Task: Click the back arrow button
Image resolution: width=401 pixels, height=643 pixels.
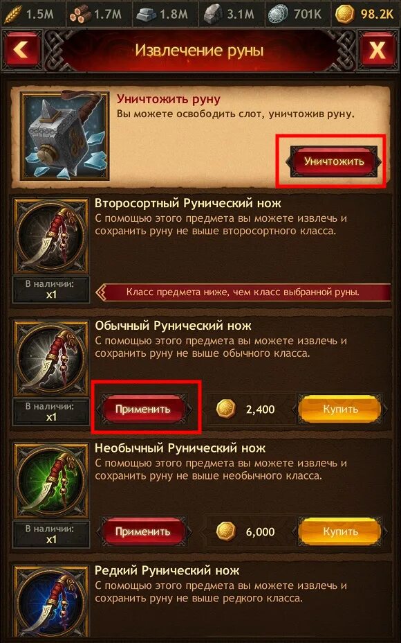Action: click(x=22, y=51)
